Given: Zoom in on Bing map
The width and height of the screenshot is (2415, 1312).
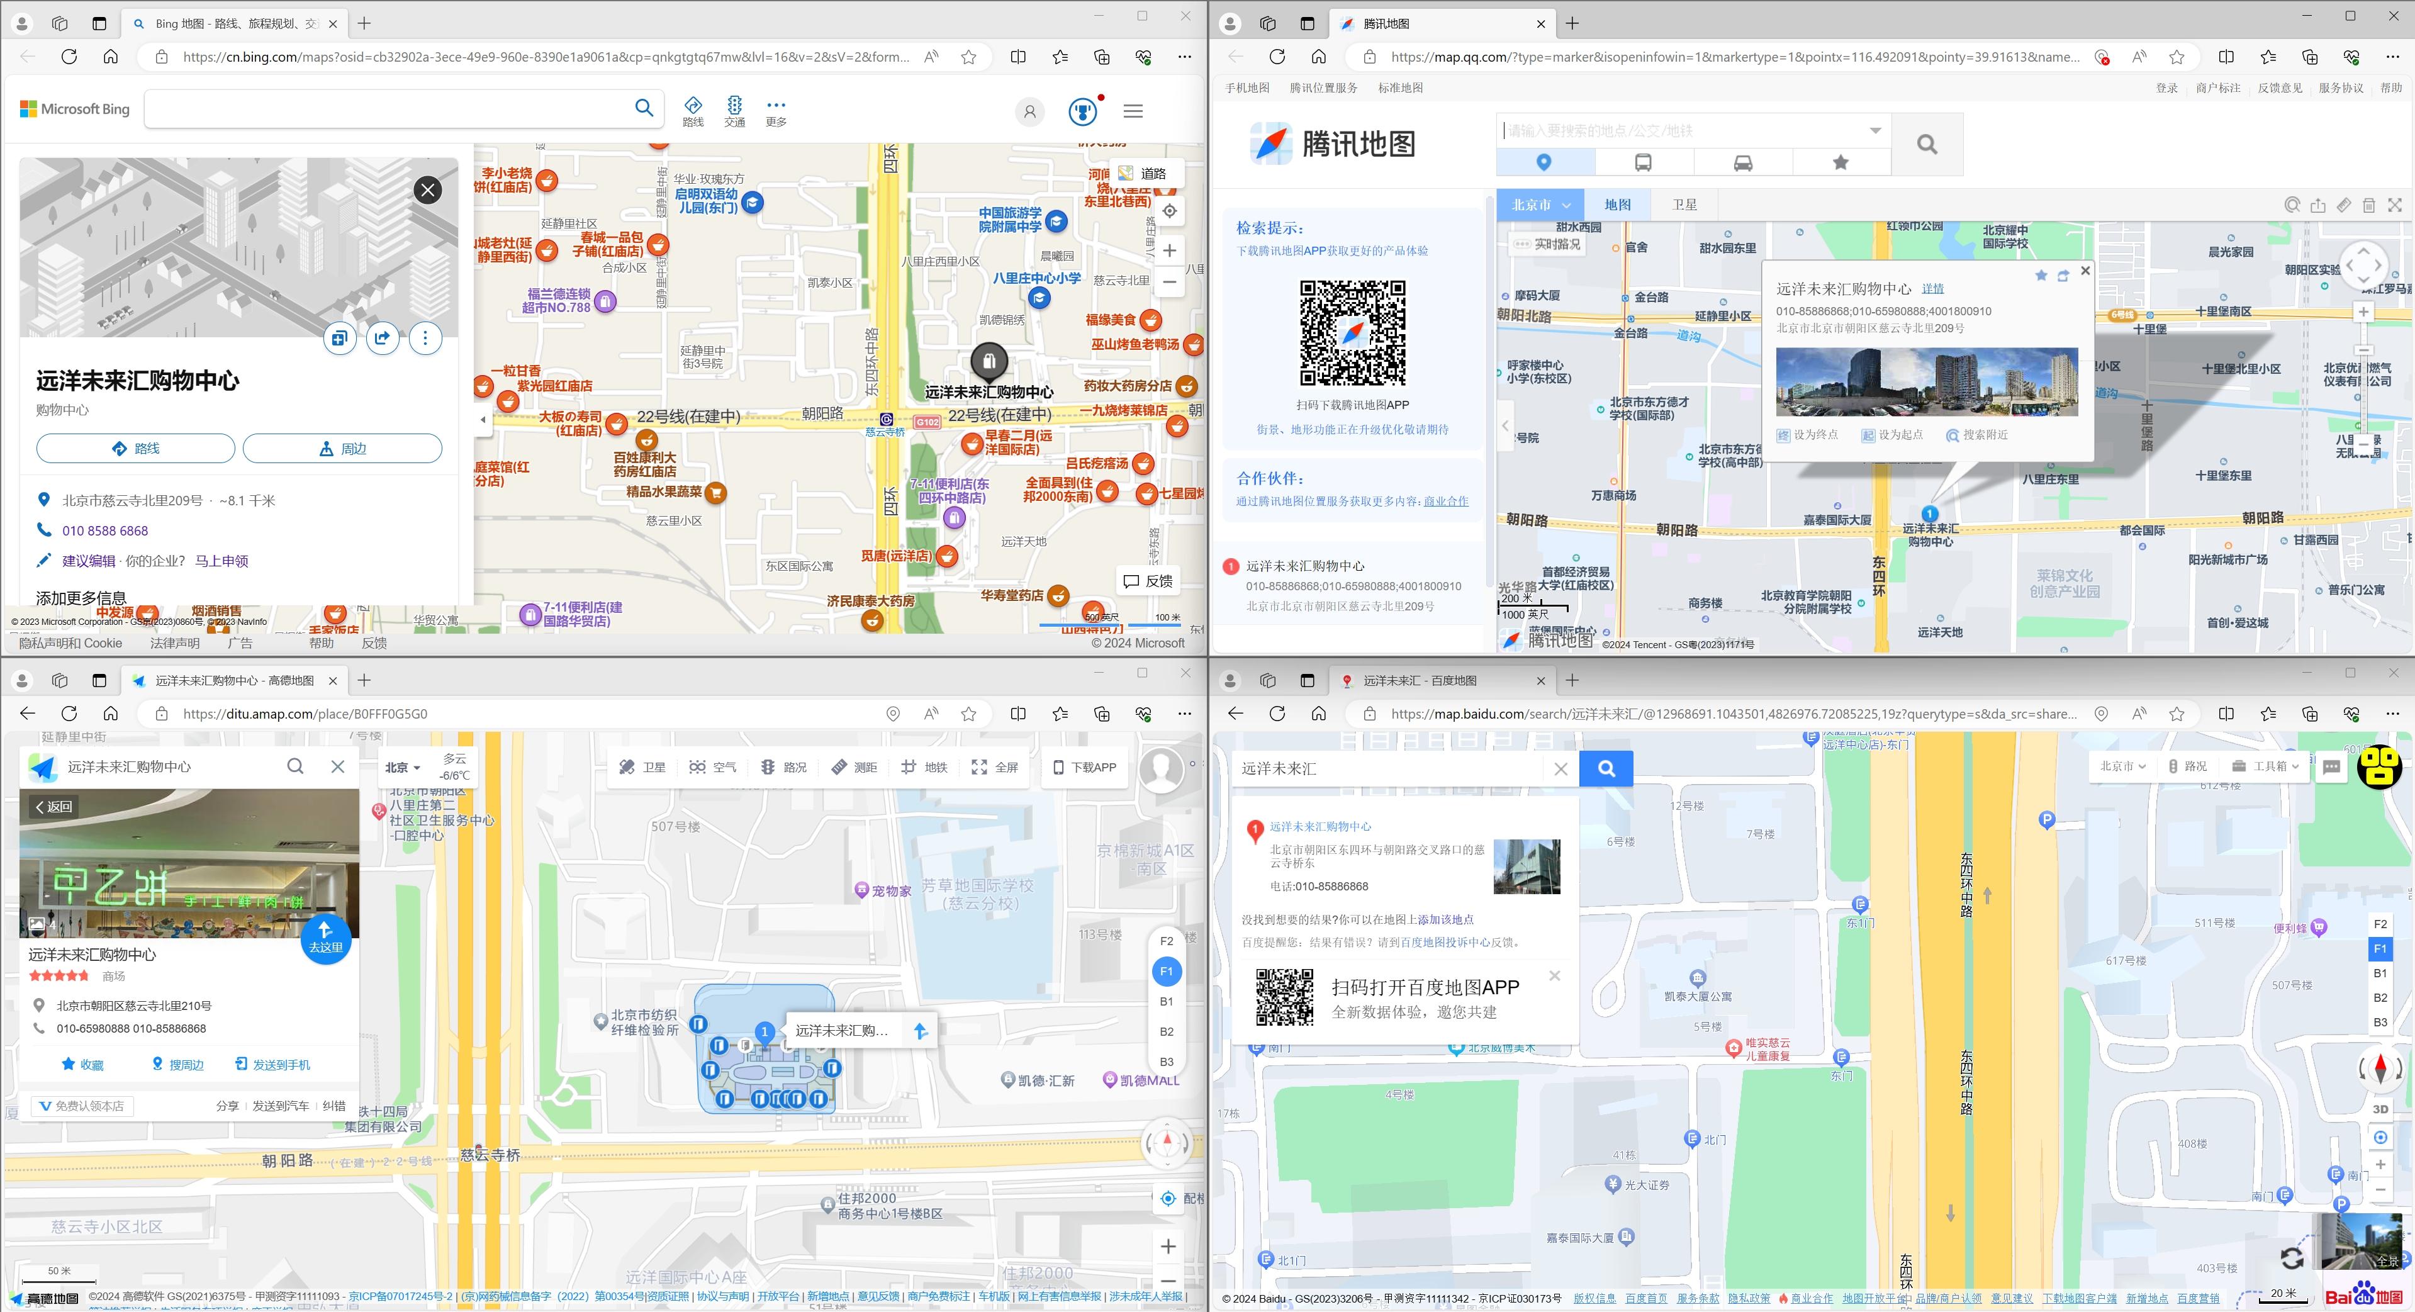Looking at the screenshot, I should [1169, 250].
